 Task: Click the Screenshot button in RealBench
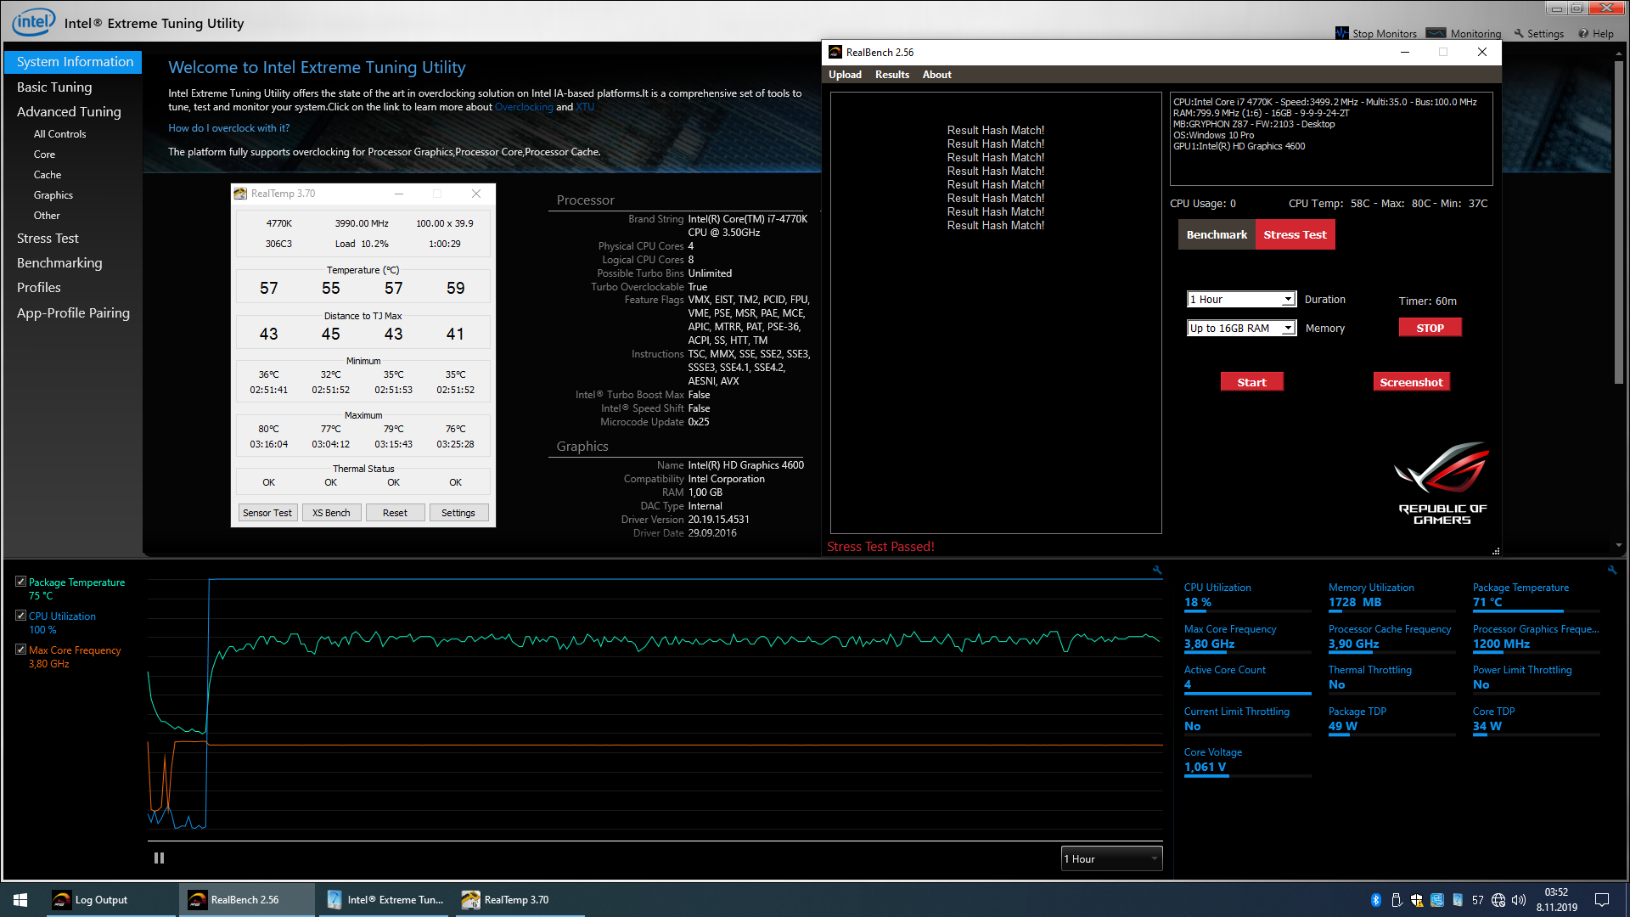click(1411, 382)
